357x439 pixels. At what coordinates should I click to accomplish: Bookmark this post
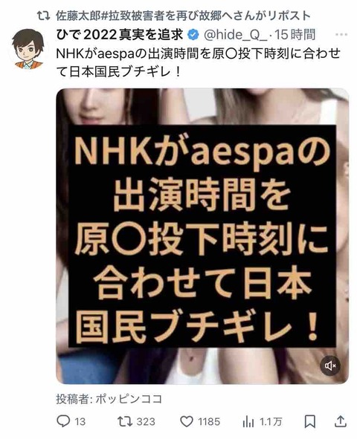310,421
